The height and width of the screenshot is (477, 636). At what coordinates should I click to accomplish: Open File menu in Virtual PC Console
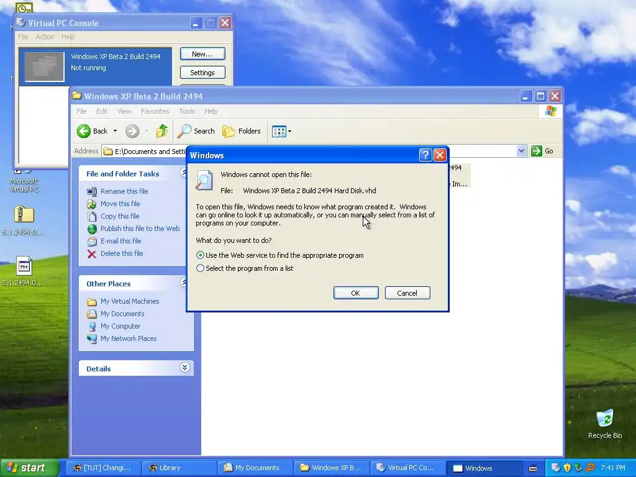click(x=23, y=37)
